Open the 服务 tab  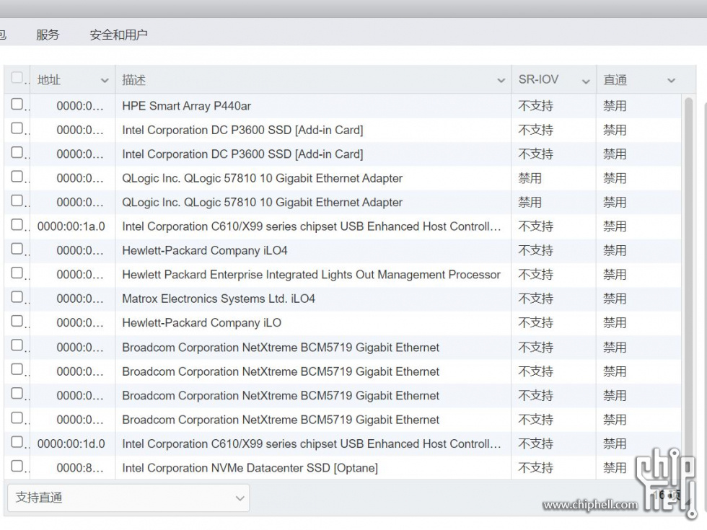[x=48, y=35]
